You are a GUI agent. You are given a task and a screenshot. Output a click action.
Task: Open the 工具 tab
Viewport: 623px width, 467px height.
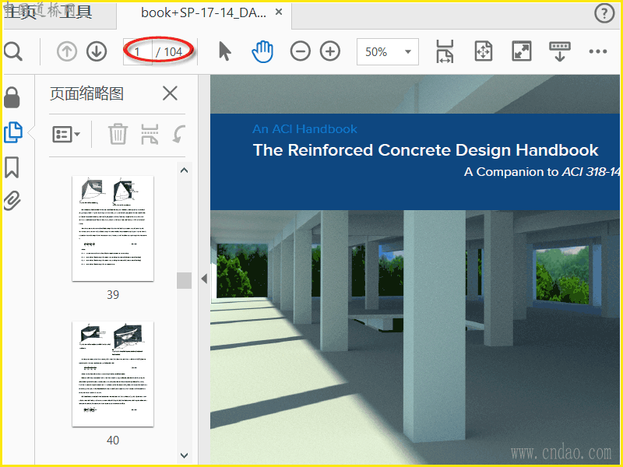[x=76, y=12]
